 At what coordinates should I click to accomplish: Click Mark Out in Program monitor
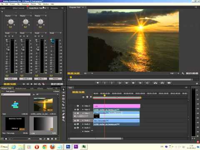(112, 83)
